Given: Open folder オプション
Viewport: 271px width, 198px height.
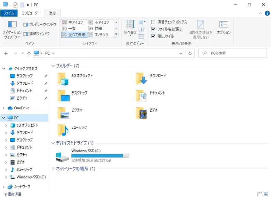Looking at the screenshot, I should [x=224, y=28].
